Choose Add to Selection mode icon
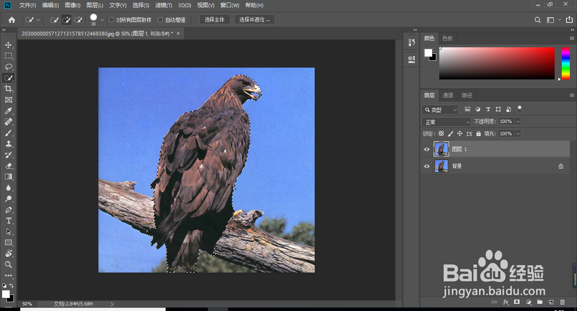This screenshot has width=577, height=311. [66, 20]
